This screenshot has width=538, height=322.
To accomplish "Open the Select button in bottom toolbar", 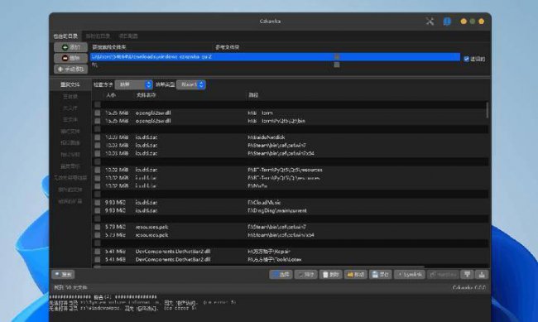I will point(281,274).
